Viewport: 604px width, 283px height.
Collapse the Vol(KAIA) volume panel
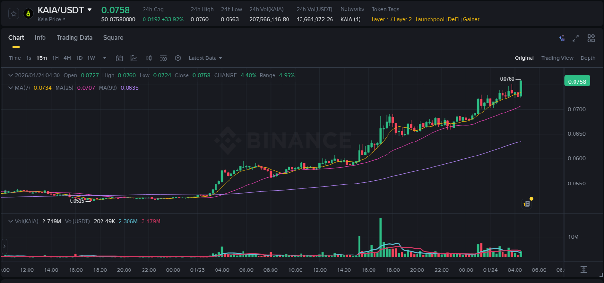10,221
